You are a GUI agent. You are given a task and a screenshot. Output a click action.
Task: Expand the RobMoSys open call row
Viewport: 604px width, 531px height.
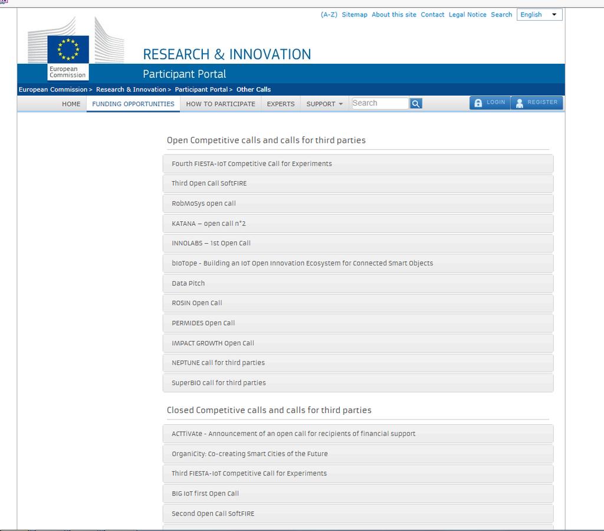click(358, 204)
